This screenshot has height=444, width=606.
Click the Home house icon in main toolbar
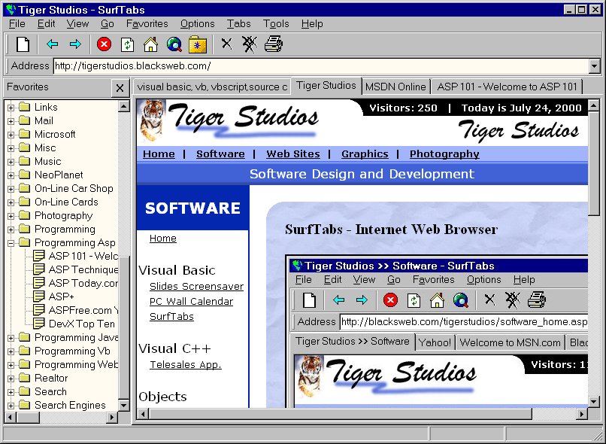tap(151, 44)
